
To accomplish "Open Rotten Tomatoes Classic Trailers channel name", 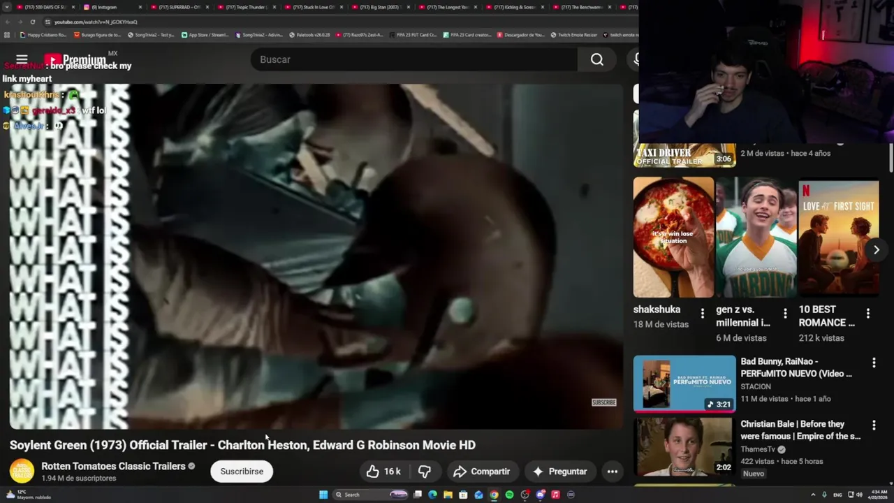I will [x=113, y=466].
